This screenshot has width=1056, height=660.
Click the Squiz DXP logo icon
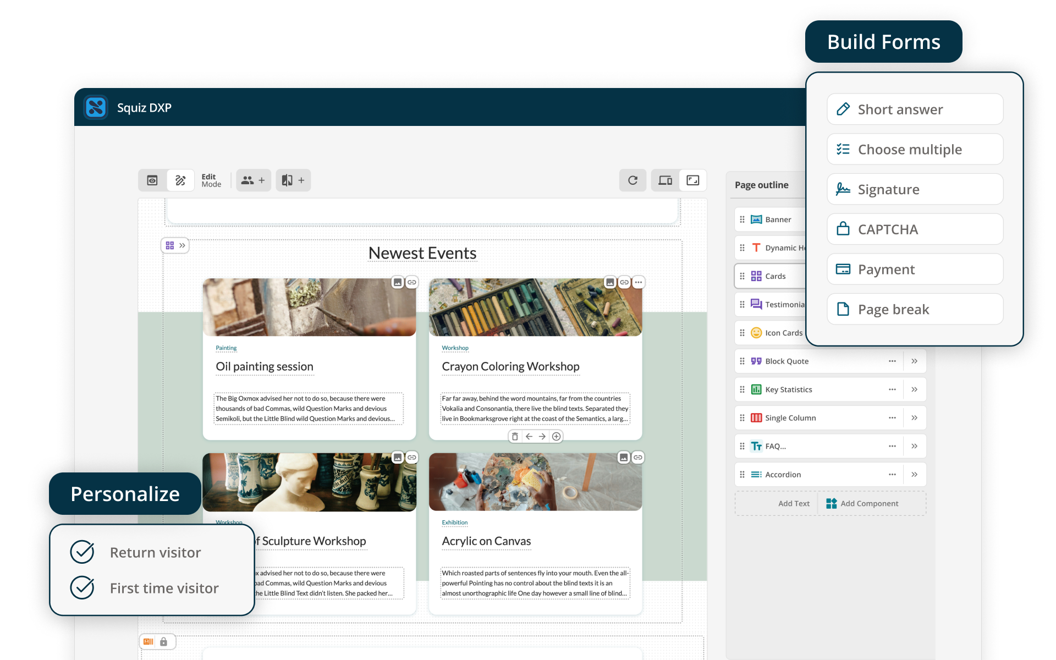tap(96, 107)
